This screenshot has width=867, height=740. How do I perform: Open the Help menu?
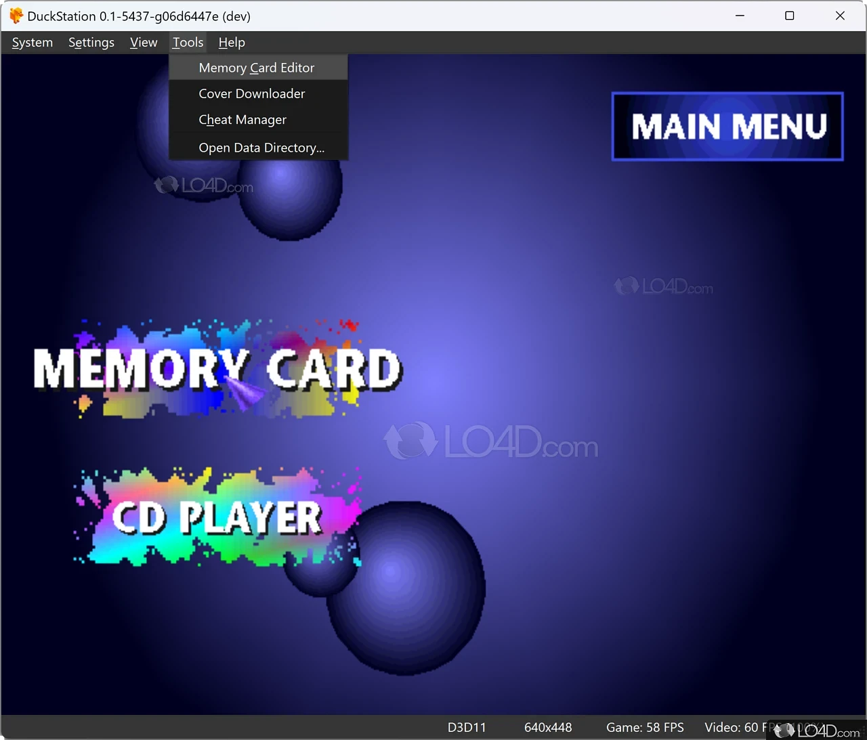232,43
